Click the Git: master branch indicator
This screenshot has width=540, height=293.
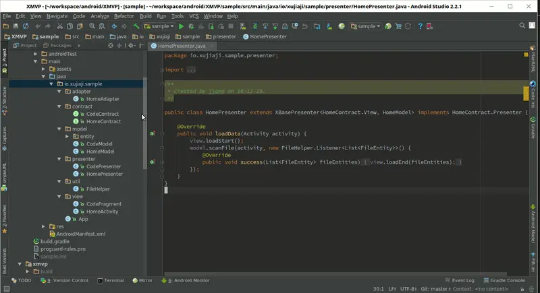[435, 289]
